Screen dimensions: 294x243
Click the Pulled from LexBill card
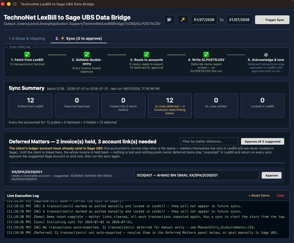pos(30,106)
